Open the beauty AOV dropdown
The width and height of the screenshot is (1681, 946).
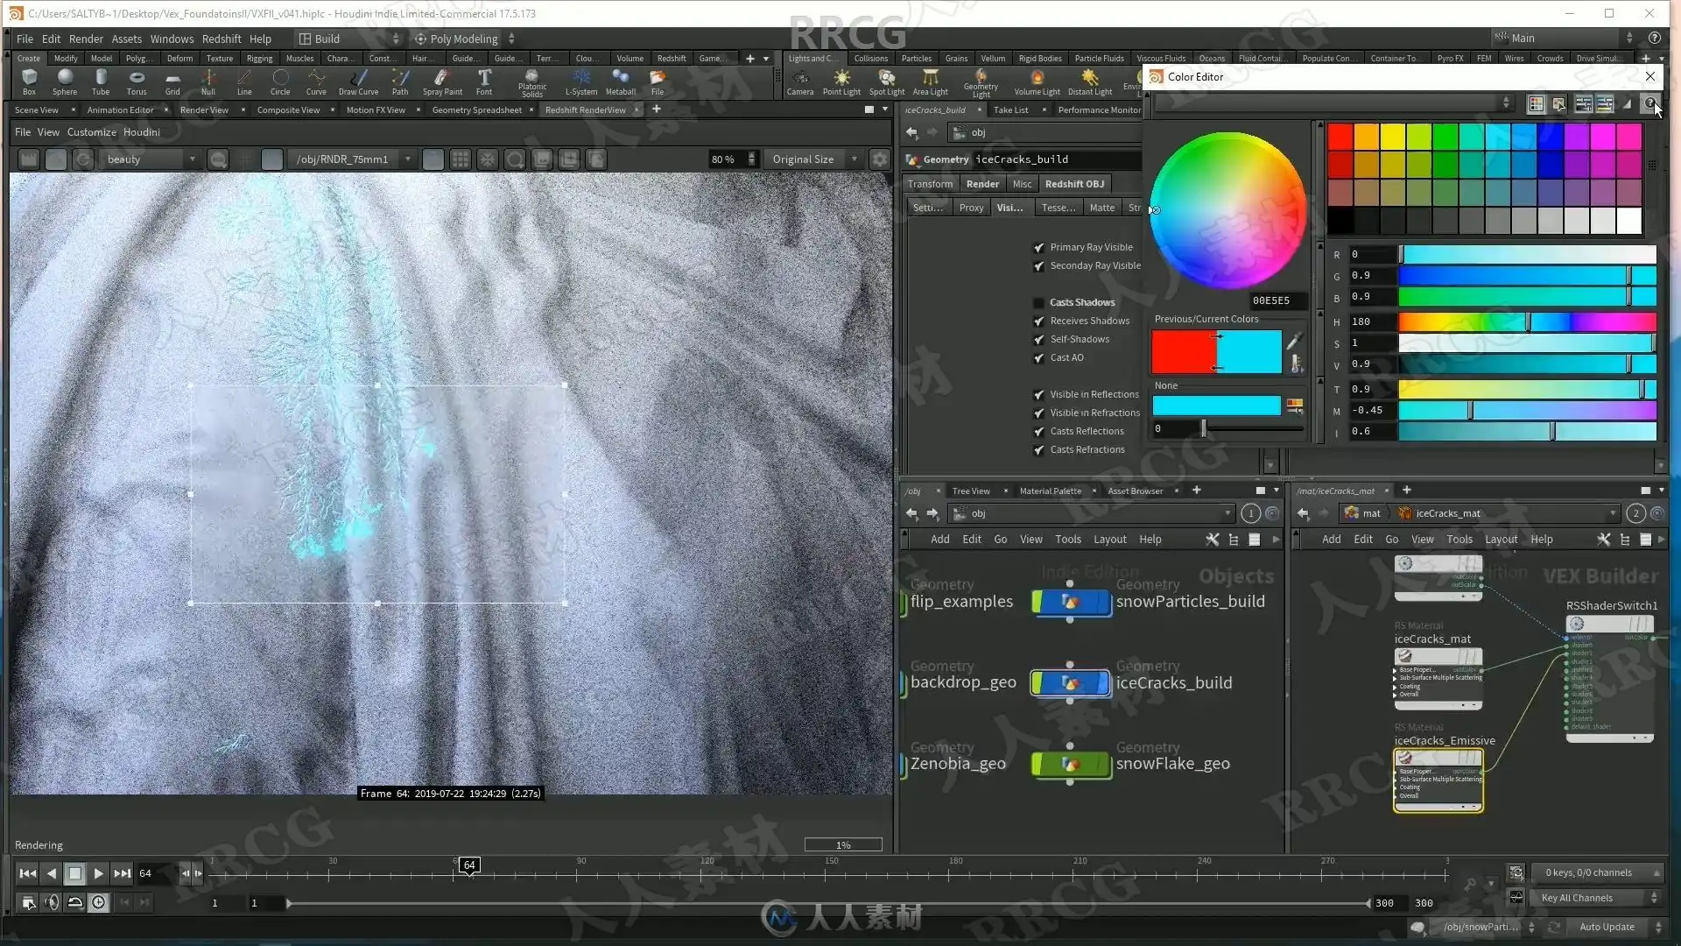151,159
